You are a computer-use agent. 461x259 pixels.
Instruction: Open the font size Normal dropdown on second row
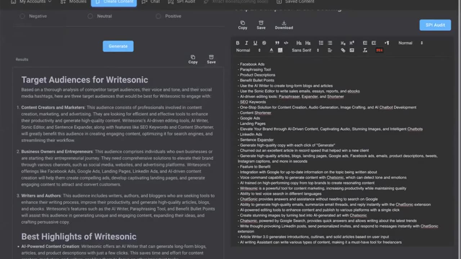point(248,50)
